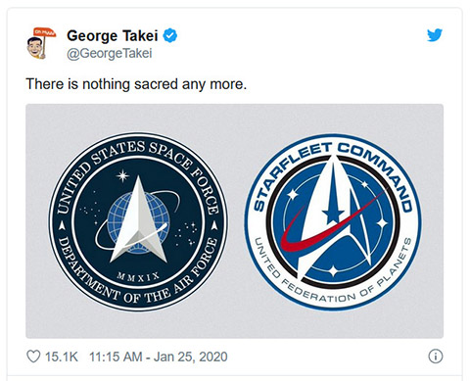Open the 11:15 AM - Jan 25, 2020 timestamp
Viewport: 470px width, 381px height.
[x=159, y=357]
